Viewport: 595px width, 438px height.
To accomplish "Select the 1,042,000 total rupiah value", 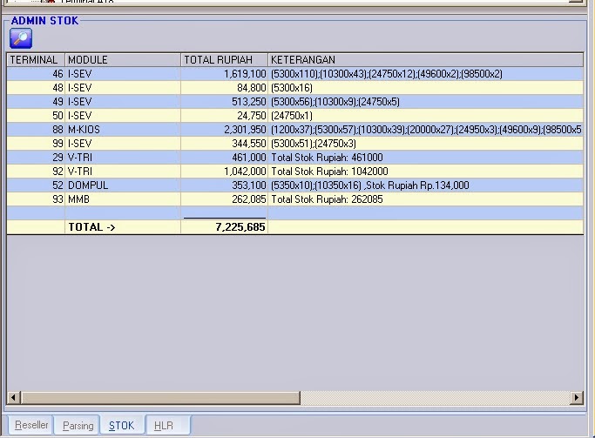I will point(225,172).
